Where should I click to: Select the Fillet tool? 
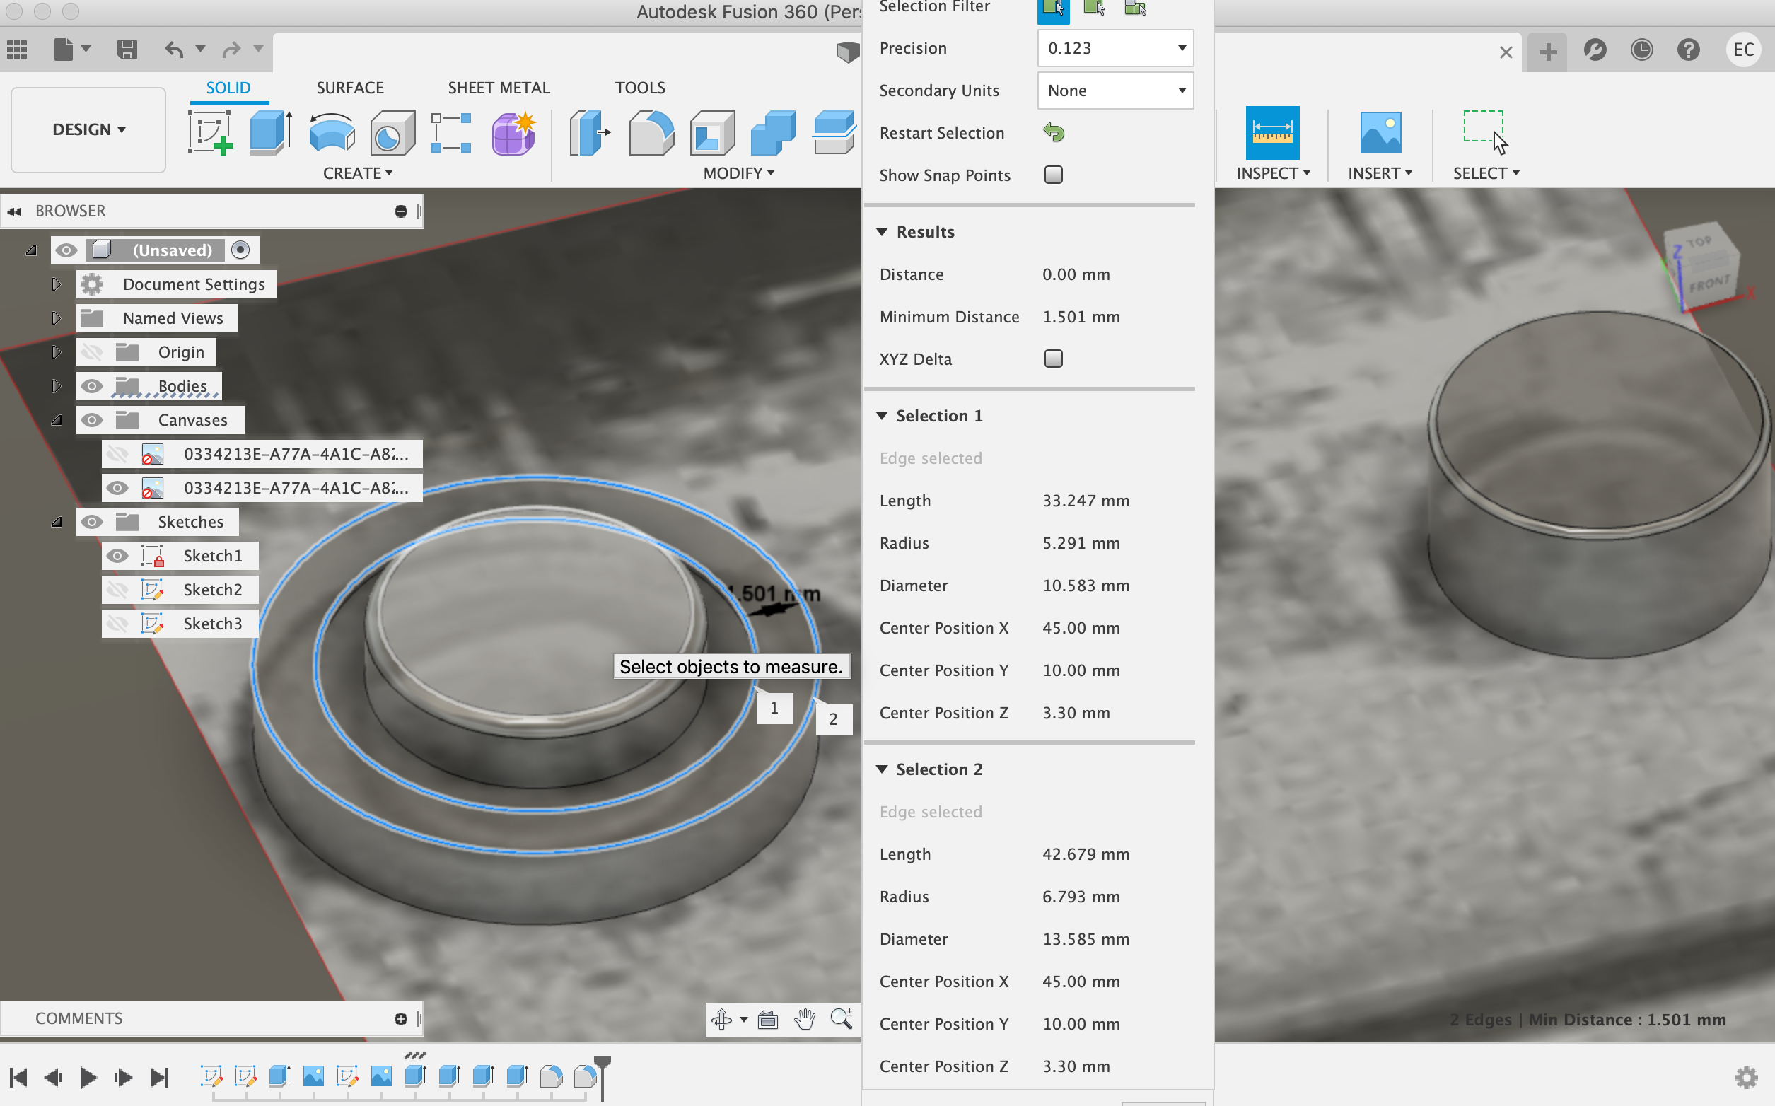[651, 132]
